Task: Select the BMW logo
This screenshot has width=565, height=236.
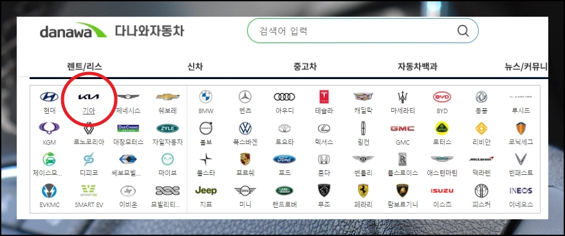Action: [206, 96]
